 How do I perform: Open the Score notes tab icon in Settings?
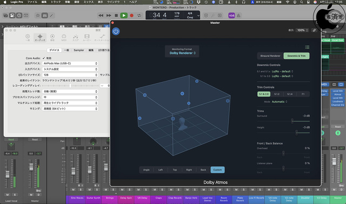click(x=76, y=37)
